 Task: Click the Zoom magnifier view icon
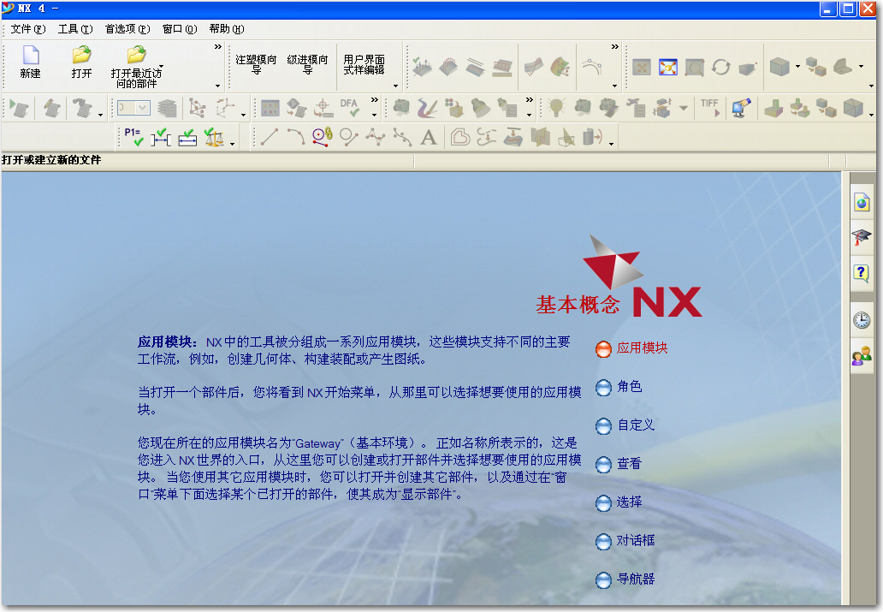click(695, 67)
